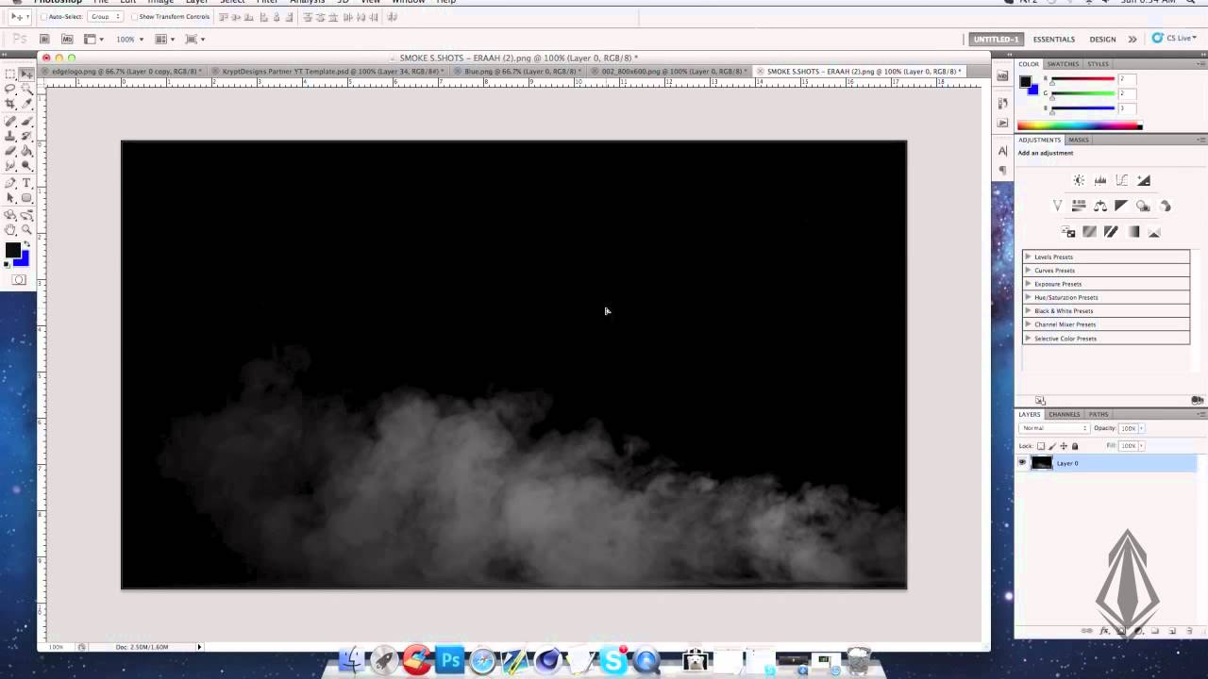Image resolution: width=1208 pixels, height=679 pixels.
Task: Switch to the Swatches tab
Action: pyautogui.click(x=1063, y=64)
